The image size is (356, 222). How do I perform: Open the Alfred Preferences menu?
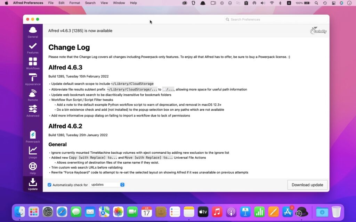coord(28,3)
